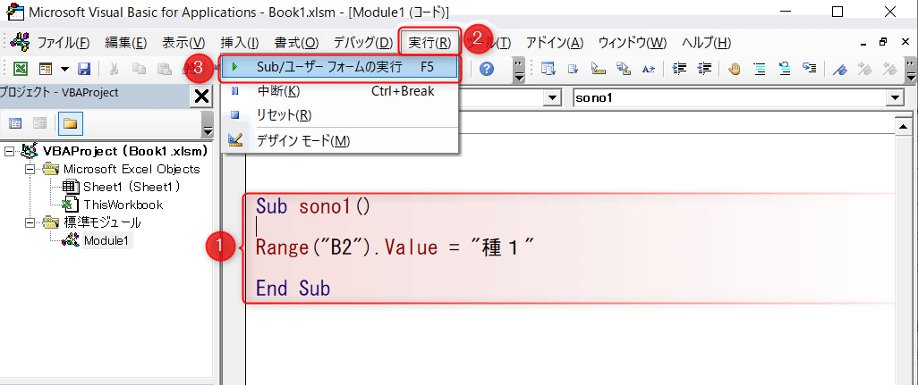Image resolution: width=918 pixels, height=385 pixels.
Task: Choose リセット(R) from the Run menu
Action: tap(340, 115)
